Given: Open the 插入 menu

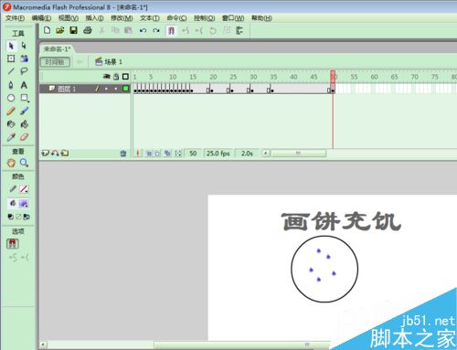Looking at the screenshot, I should click(94, 18).
